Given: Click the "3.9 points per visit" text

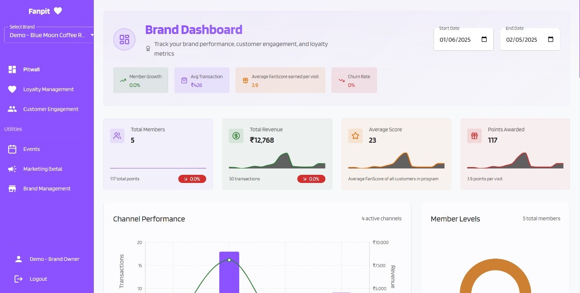Looking at the screenshot, I should pyautogui.click(x=485, y=179).
